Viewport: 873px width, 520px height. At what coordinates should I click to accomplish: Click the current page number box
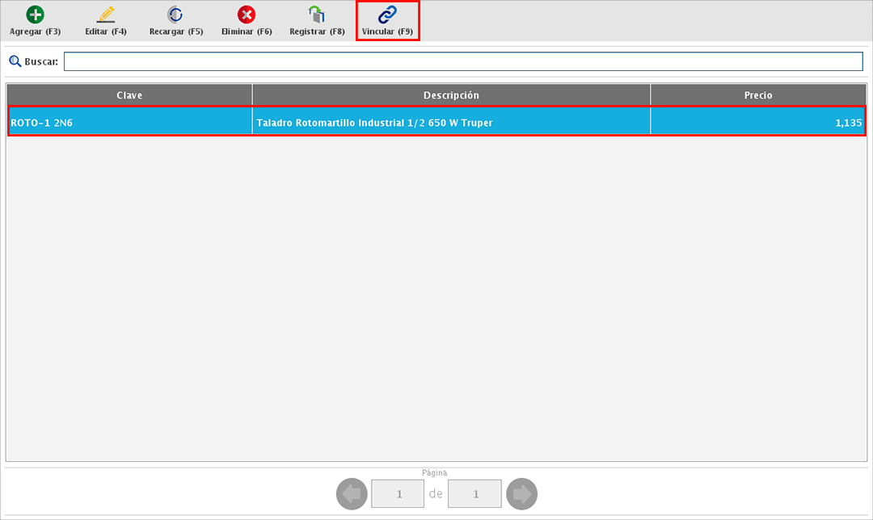(x=398, y=493)
